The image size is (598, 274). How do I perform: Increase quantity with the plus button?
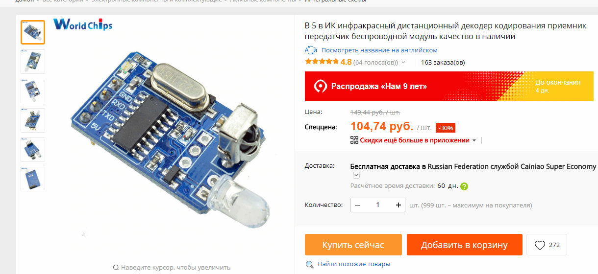pos(399,205)
